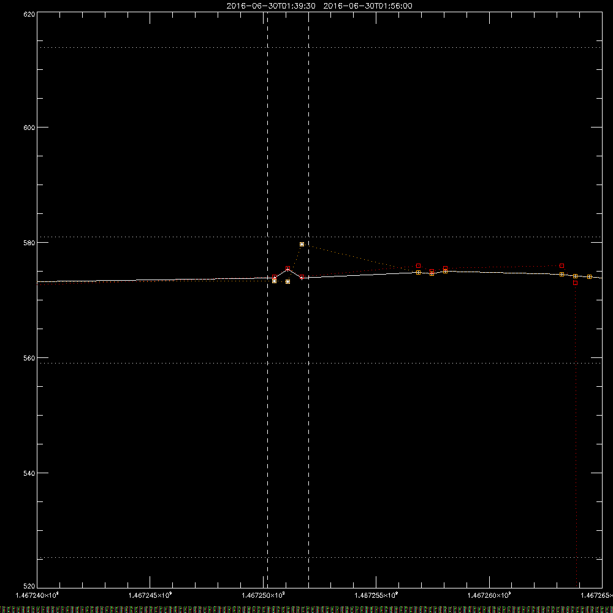The image size is (613, 613).
Task: Pick the rightmost orange data marker on the curve
Action: click(589, 277)
